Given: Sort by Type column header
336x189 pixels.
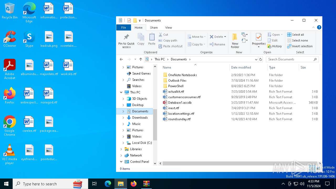Looking at the screenshot, I should point(283,67).
